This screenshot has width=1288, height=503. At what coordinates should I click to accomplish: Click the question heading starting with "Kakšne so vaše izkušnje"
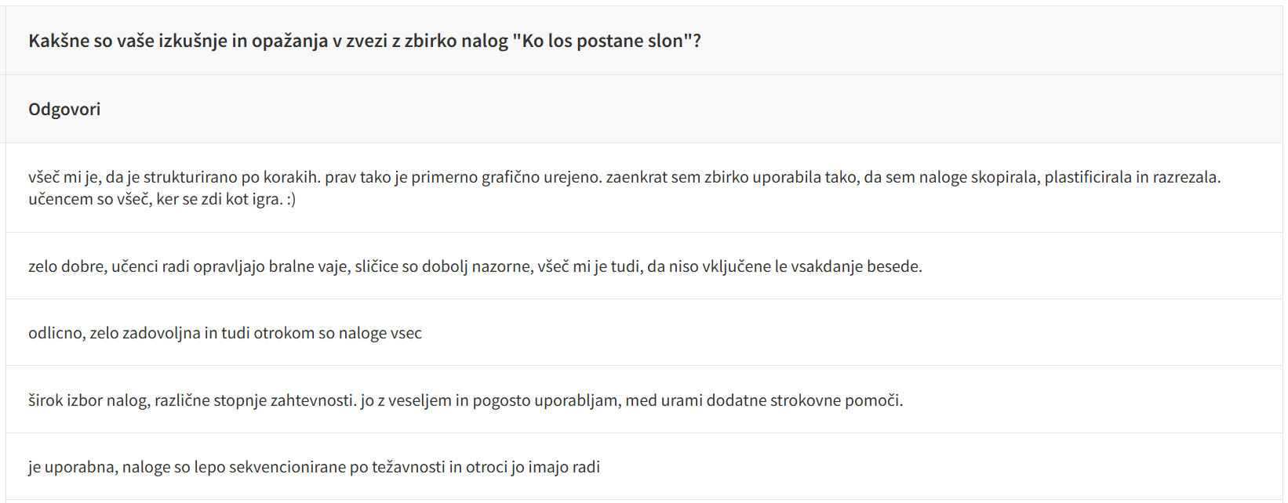[365, 41]
